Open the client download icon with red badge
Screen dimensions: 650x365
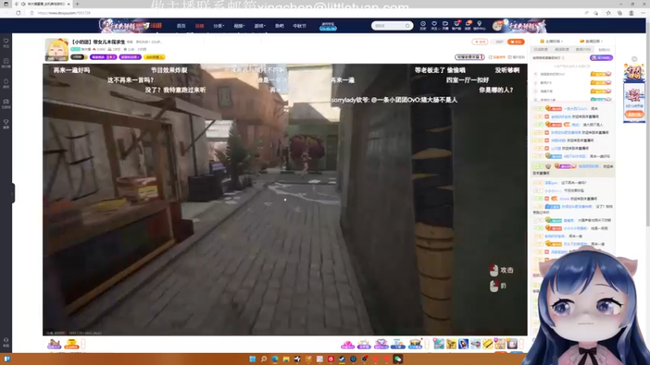pos(457,26)
